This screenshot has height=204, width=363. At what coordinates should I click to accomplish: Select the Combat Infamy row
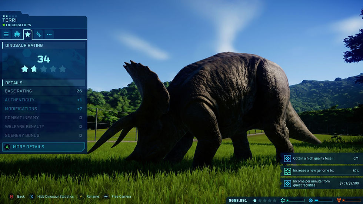[44, 118]
